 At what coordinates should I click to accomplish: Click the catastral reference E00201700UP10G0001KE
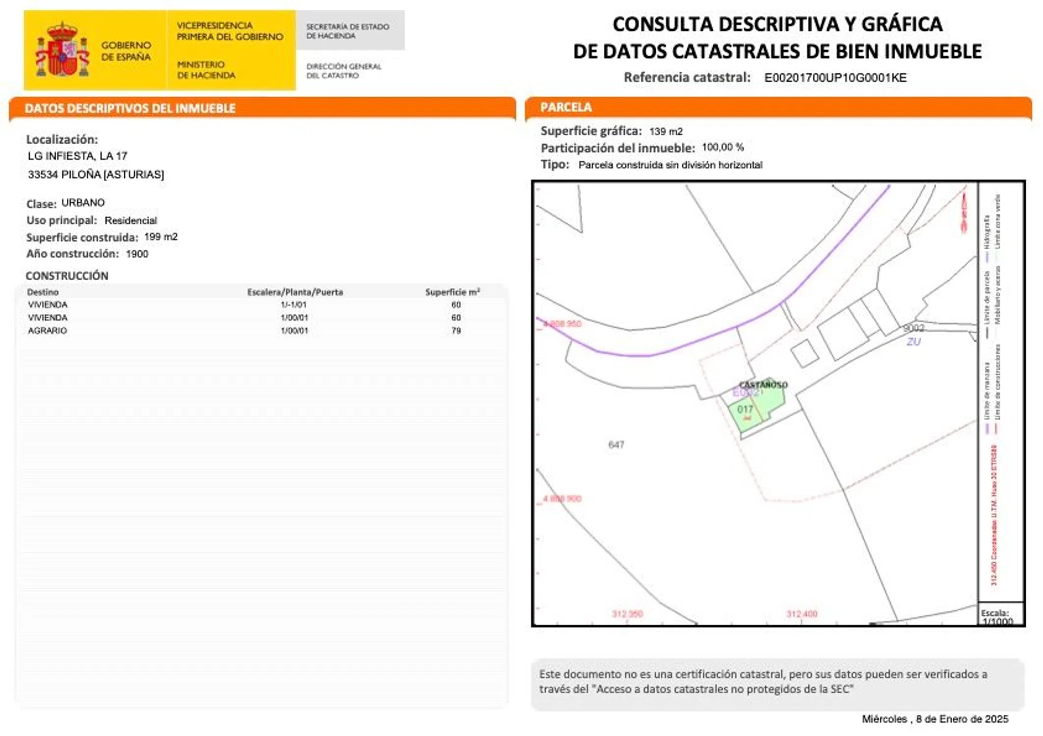point(835,78)
